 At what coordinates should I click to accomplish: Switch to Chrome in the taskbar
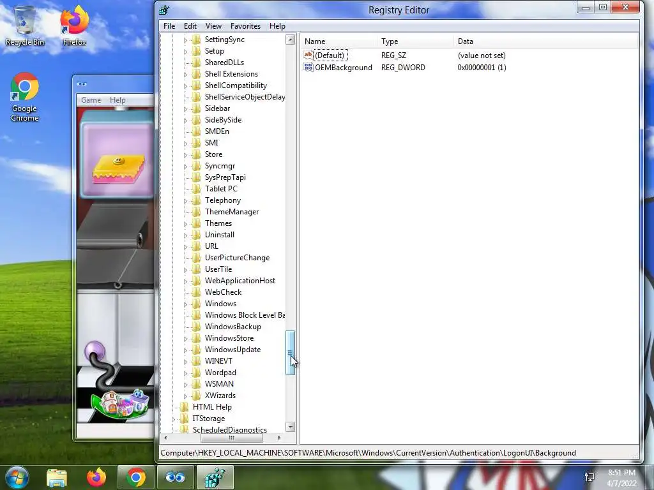(135, 477)
